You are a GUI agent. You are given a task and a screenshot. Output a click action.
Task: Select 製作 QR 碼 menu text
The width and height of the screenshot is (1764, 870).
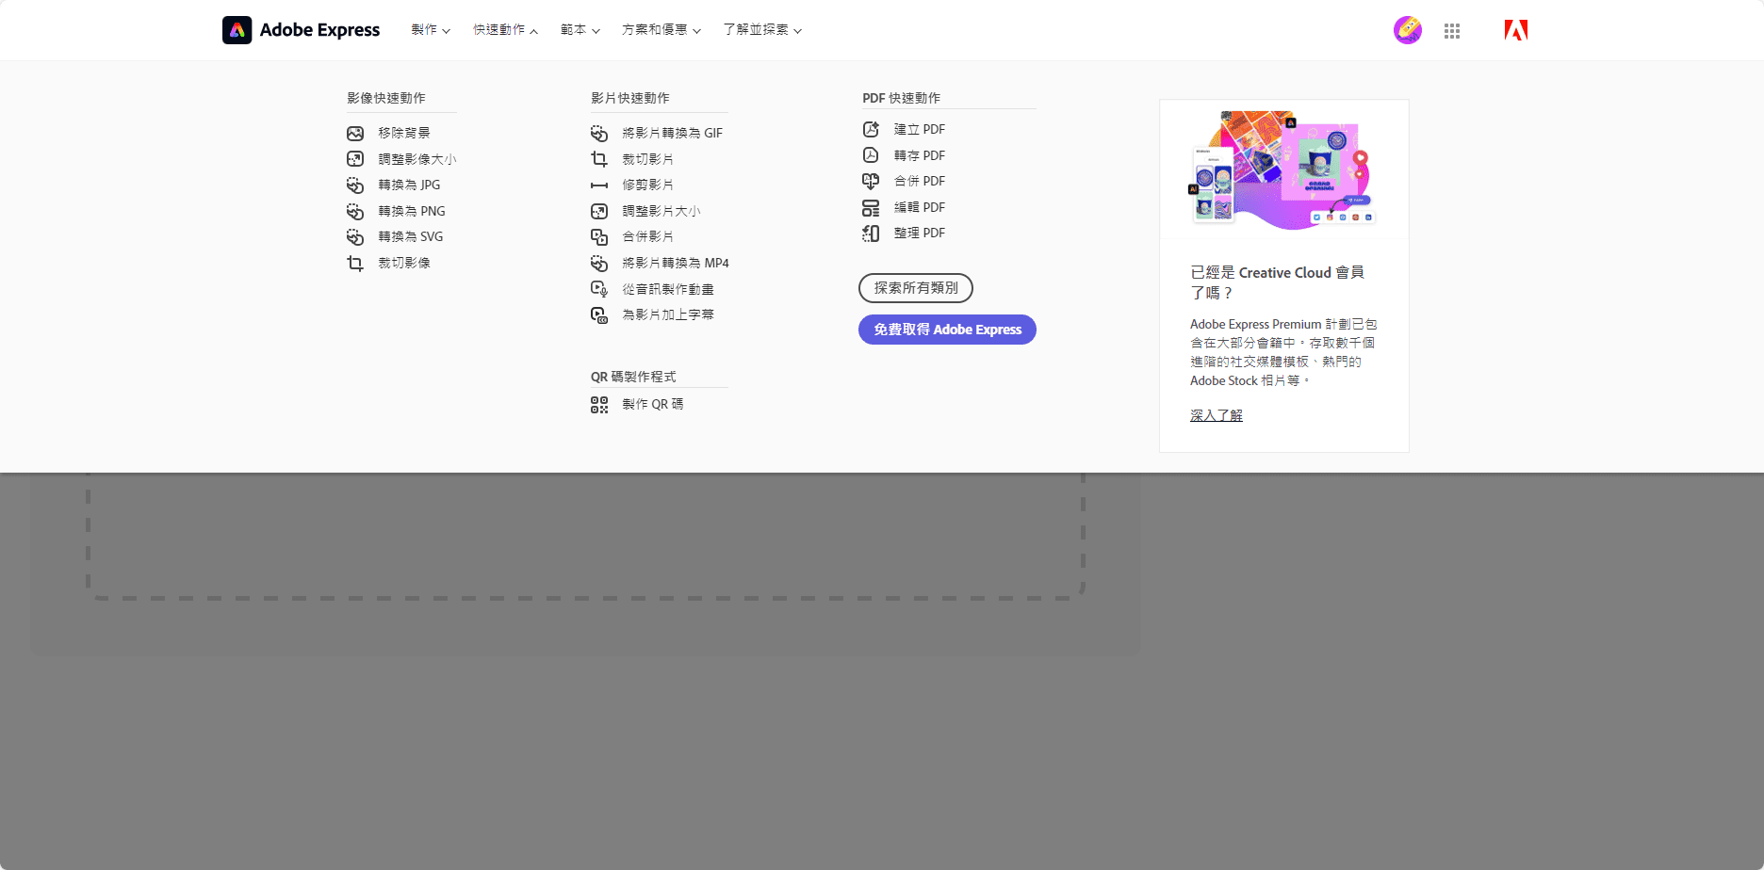(653, 404)
